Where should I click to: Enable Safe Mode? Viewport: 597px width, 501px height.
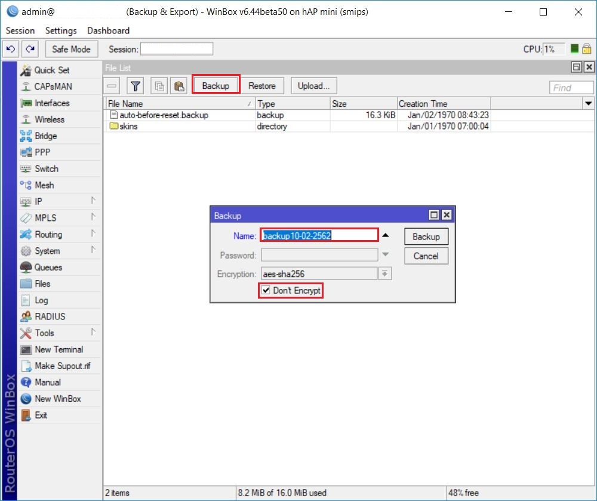click(x=71, y=48)
